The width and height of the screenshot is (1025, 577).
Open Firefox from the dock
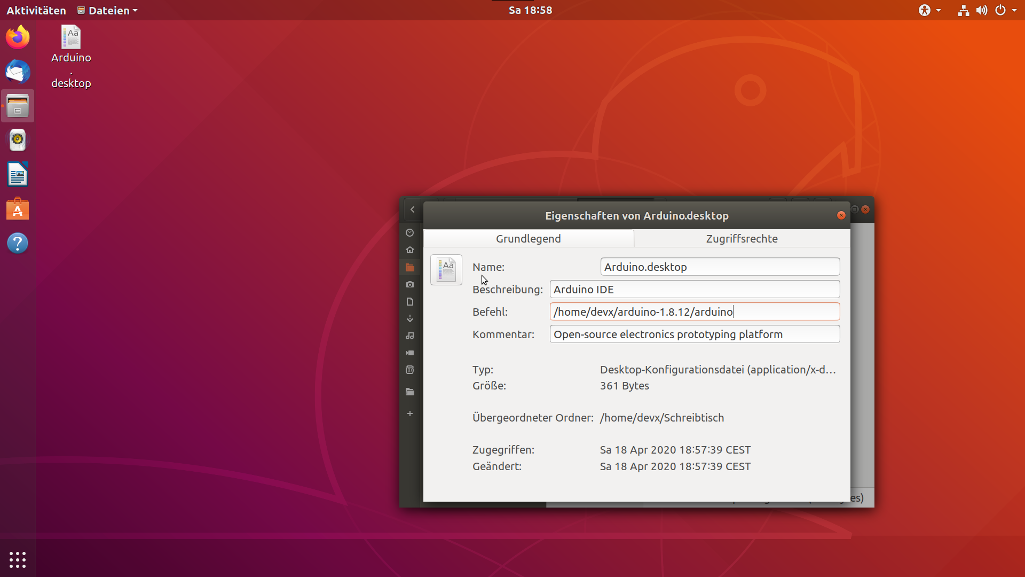(x=18, y=37)
